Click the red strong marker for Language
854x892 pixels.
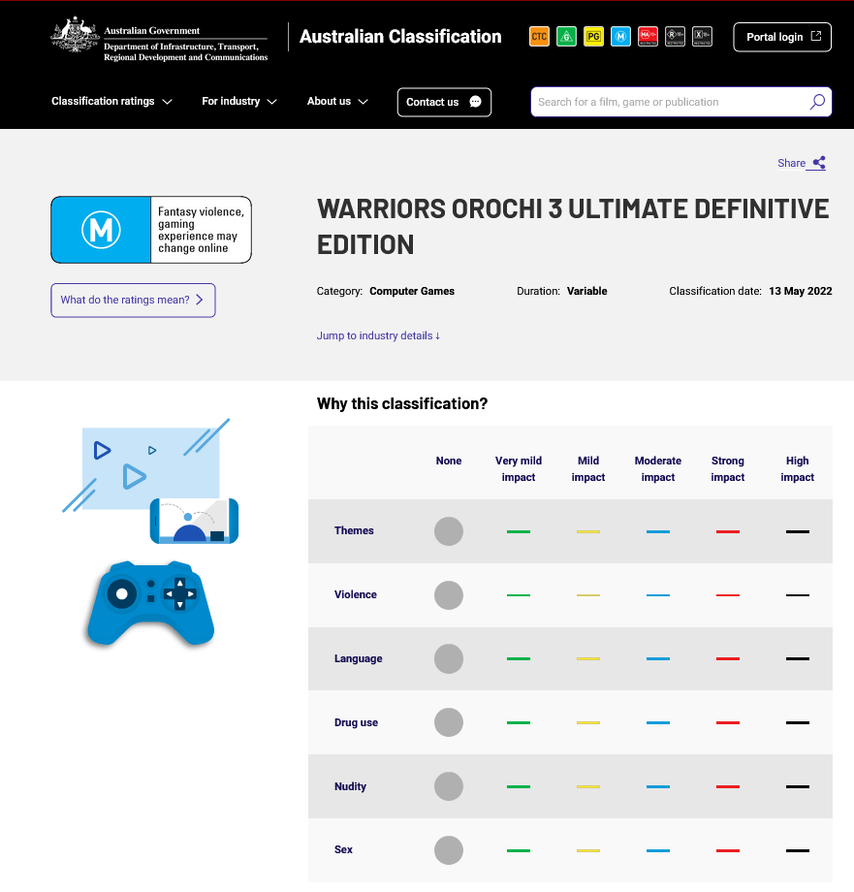tap(728, 658)
